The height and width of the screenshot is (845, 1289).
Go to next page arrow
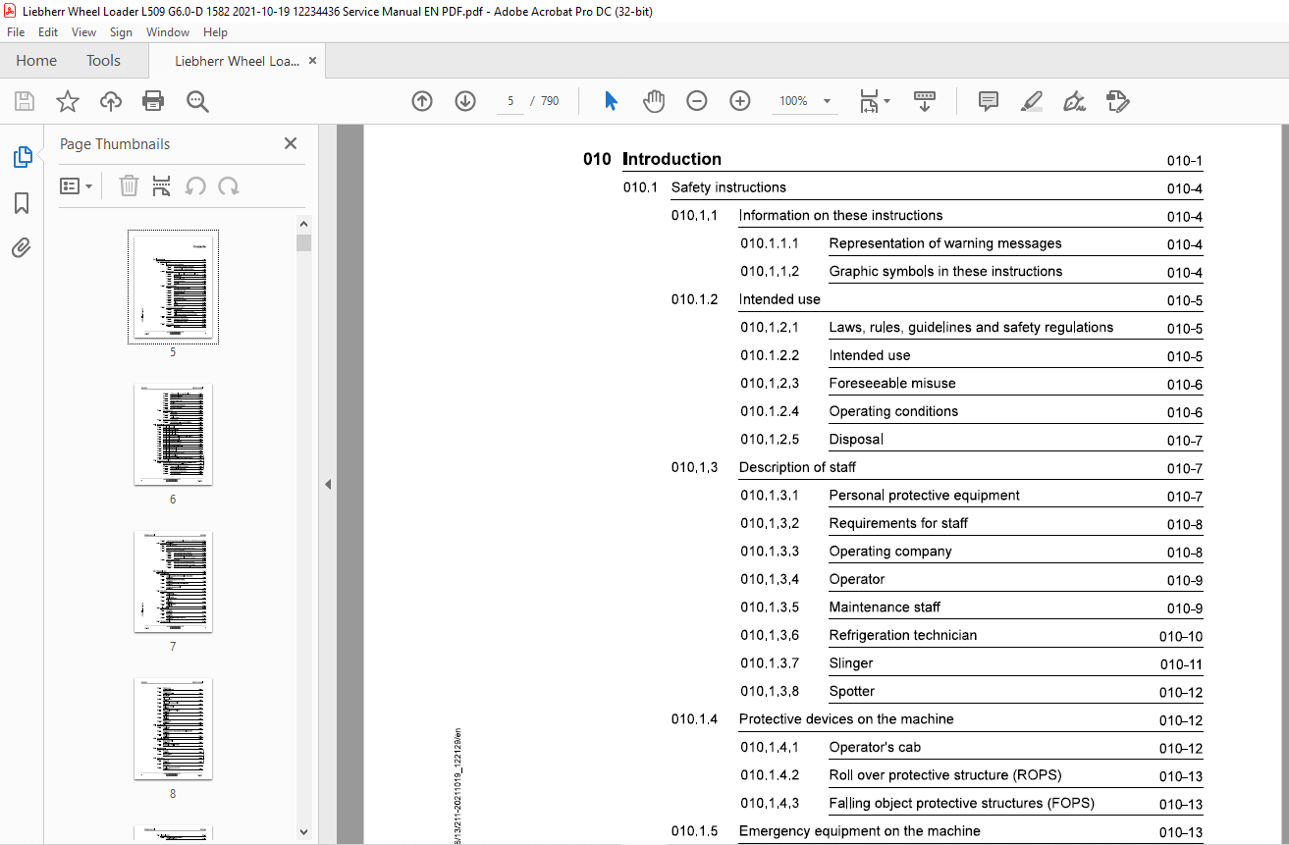coord(465,101)
